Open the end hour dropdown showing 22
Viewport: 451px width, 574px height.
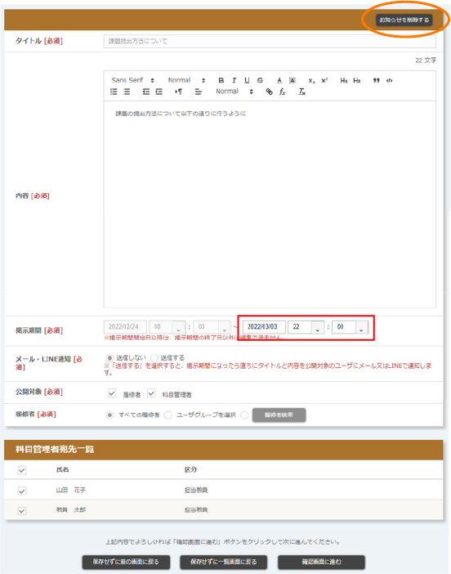306,327
